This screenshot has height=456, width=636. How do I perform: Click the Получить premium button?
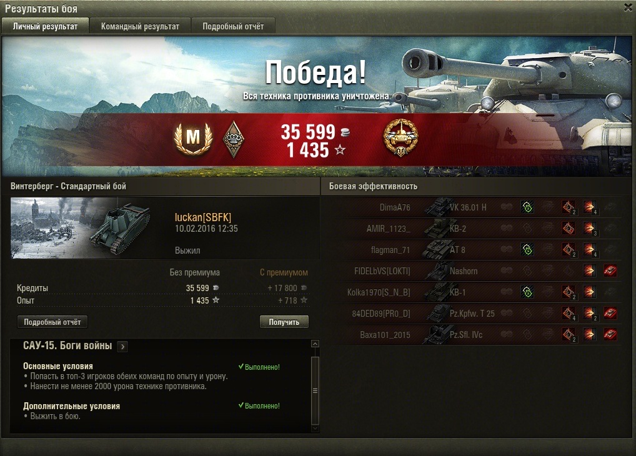pyautogui.click(x=284, y=322)
